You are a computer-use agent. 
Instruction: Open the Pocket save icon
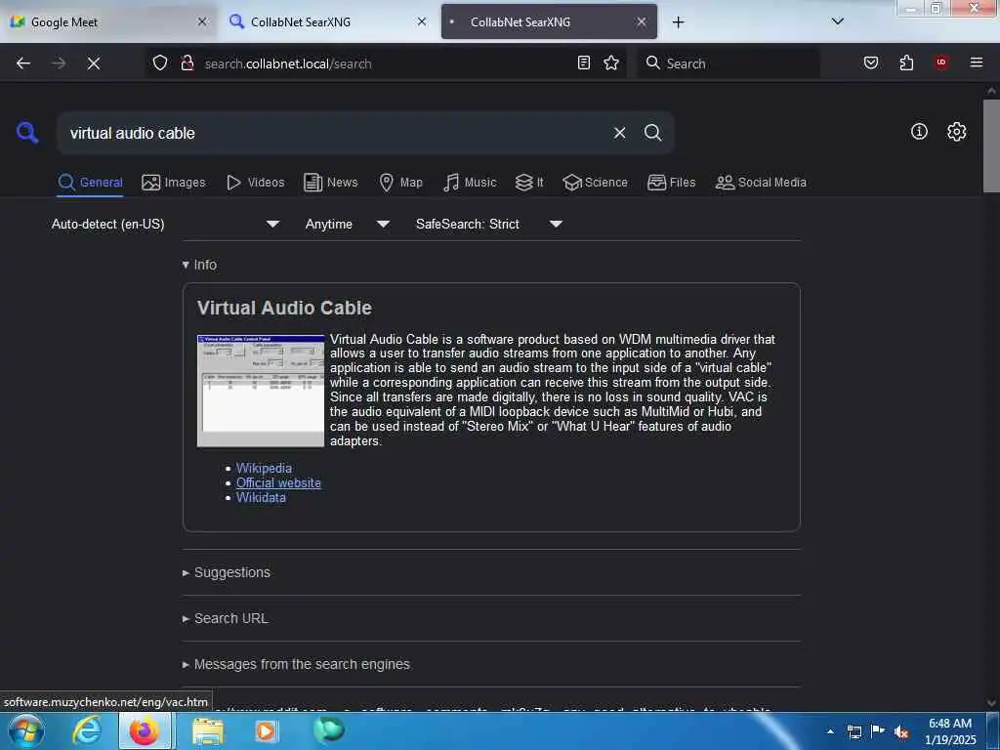[871, 62]
